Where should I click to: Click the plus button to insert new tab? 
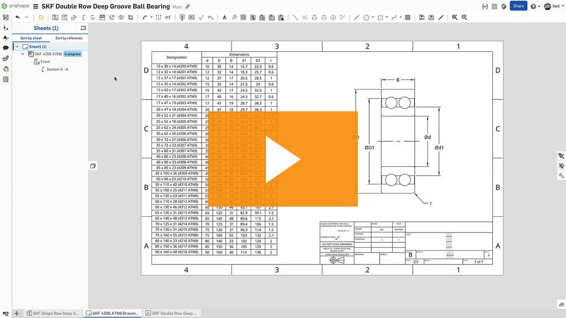pos(17,313)
